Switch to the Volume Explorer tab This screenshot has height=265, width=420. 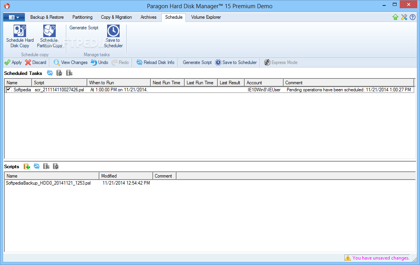pyautogui.click(x=206, y=17)
